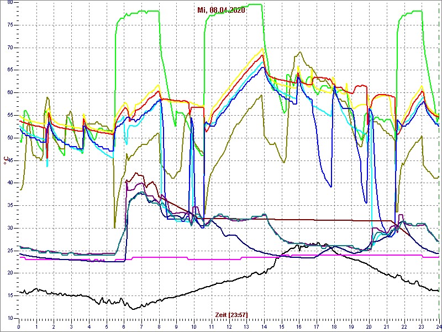Image resolution: width=442 pixels, height=332 pixels.
Task: Click hour 6 on the time axis
Action: (124, 326)
